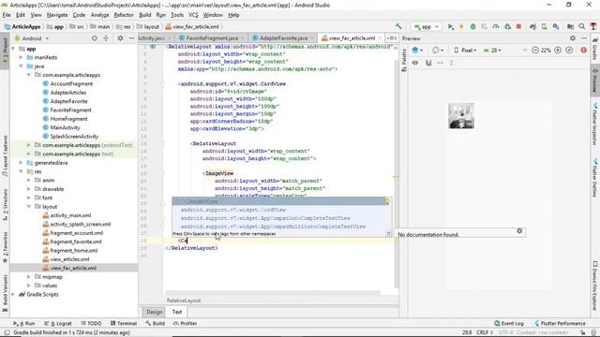This screenshot has width=600, height=337.
Task: Attach debugger to Android process icon
Action: click(x=507, y=27)
